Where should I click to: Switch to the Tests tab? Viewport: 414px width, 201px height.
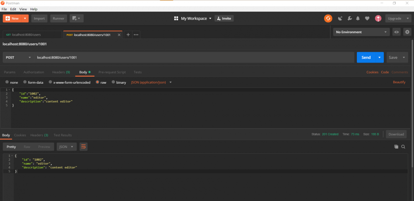click(137, 72)
